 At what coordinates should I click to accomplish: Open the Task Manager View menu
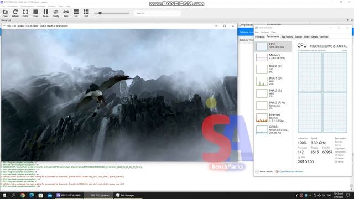(273, 32)
